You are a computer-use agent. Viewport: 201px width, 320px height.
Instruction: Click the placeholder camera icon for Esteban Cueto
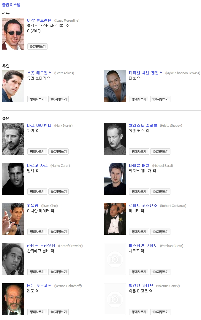pyautogui.click(x=115, y=259)
